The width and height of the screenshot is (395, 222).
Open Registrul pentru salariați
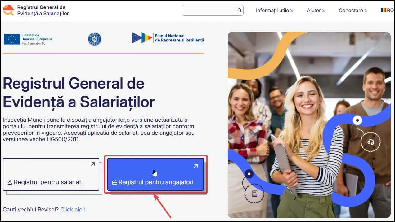[51, 174]
